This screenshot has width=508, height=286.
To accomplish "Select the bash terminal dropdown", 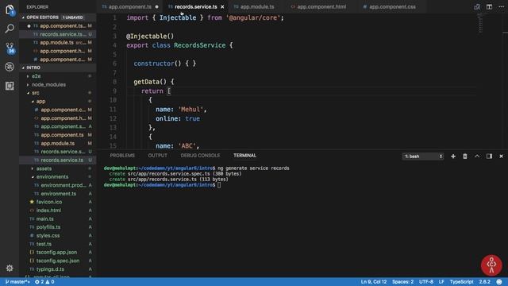I will (x=423, y=157).
